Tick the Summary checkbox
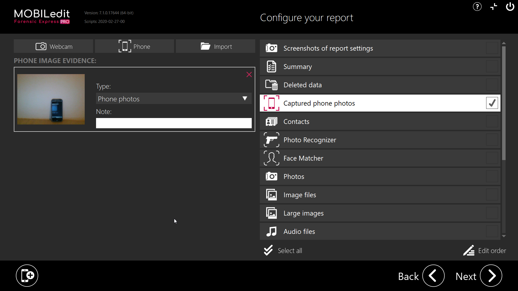 click(492, 67)
